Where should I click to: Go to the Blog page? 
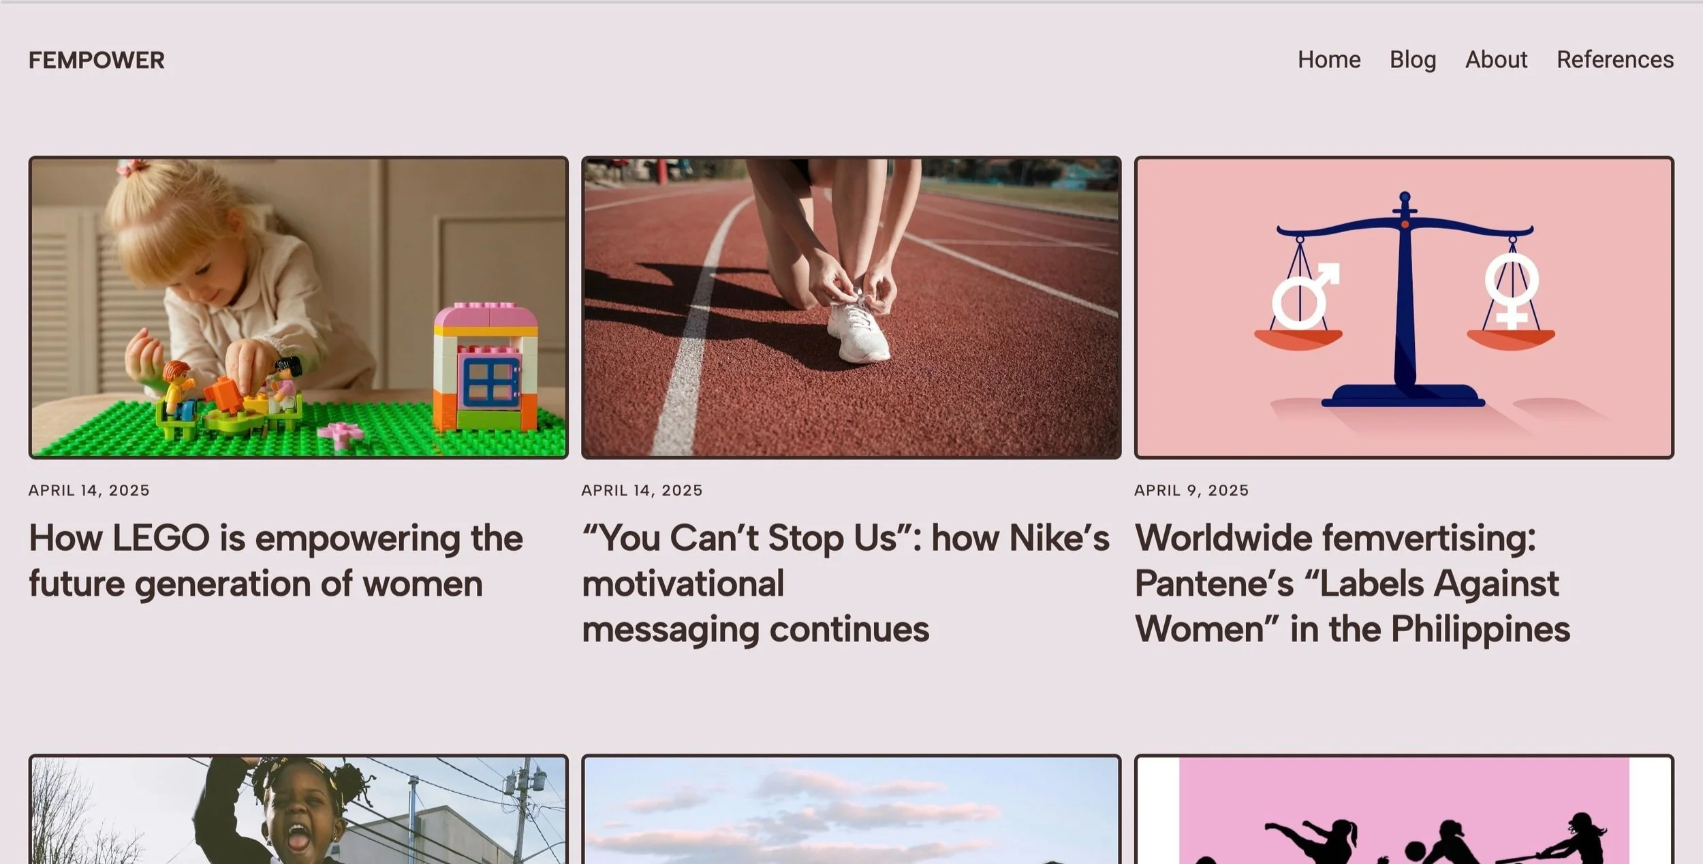tap(1413, 60)
